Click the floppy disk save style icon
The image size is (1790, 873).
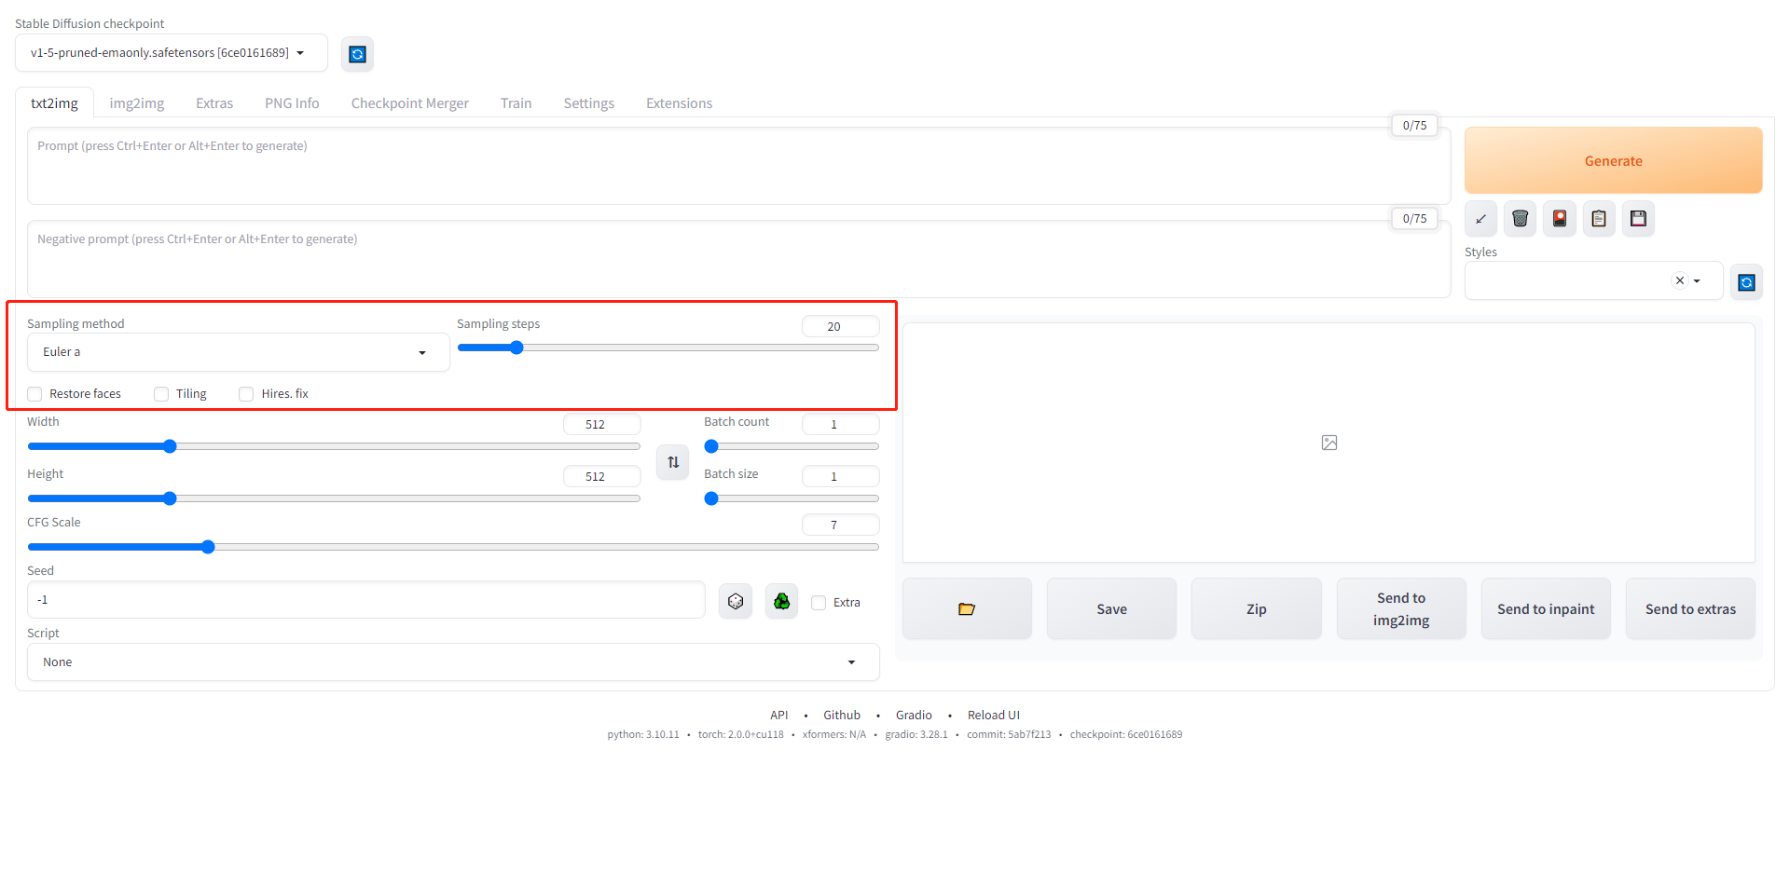point(1638,219)
